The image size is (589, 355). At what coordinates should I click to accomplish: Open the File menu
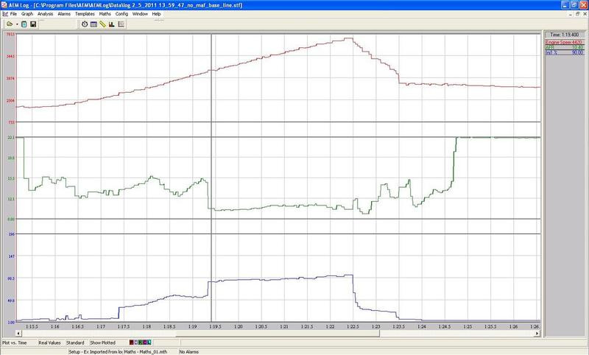(13, 14)
